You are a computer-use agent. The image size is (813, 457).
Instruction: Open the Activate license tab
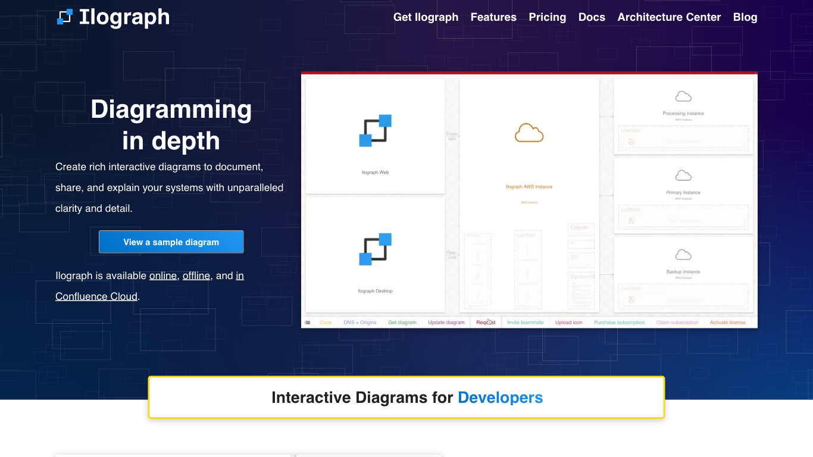click(727, 323)
